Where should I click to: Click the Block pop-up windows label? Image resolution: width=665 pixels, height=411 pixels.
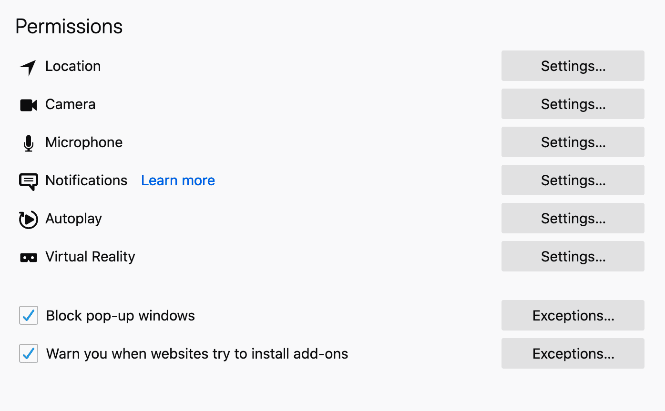pyautogui.click(x=121, y=316)
